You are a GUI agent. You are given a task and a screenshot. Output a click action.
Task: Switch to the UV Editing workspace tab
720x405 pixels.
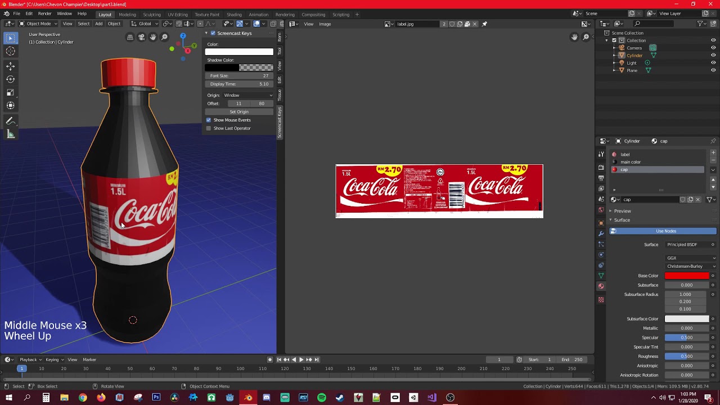pyautogui.click(x=178, y=14)
